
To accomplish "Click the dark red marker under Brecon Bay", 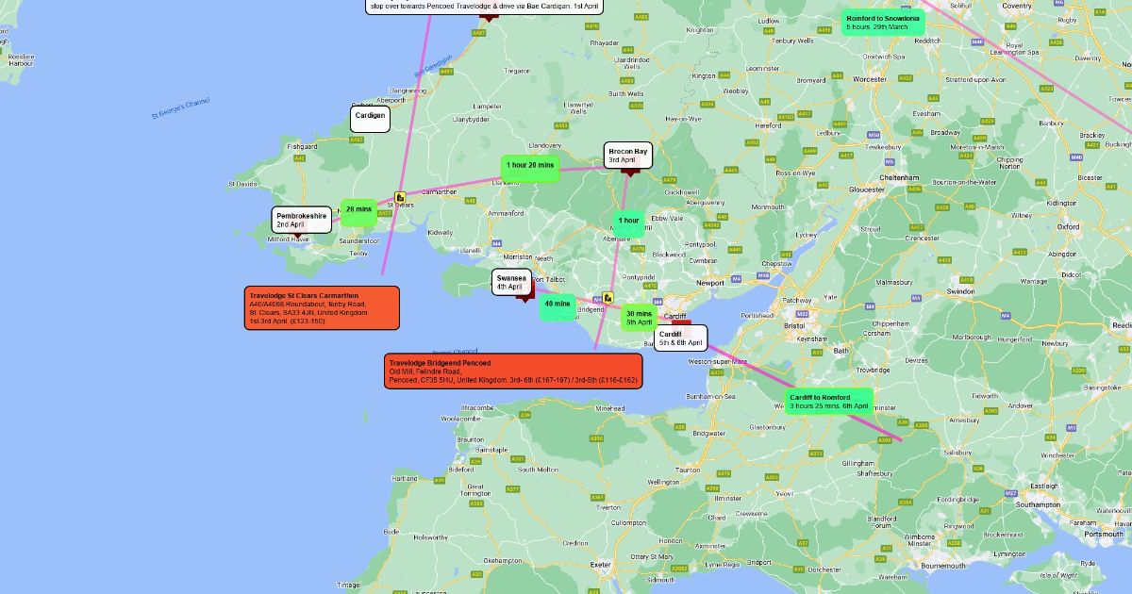I will click(630, 171).
